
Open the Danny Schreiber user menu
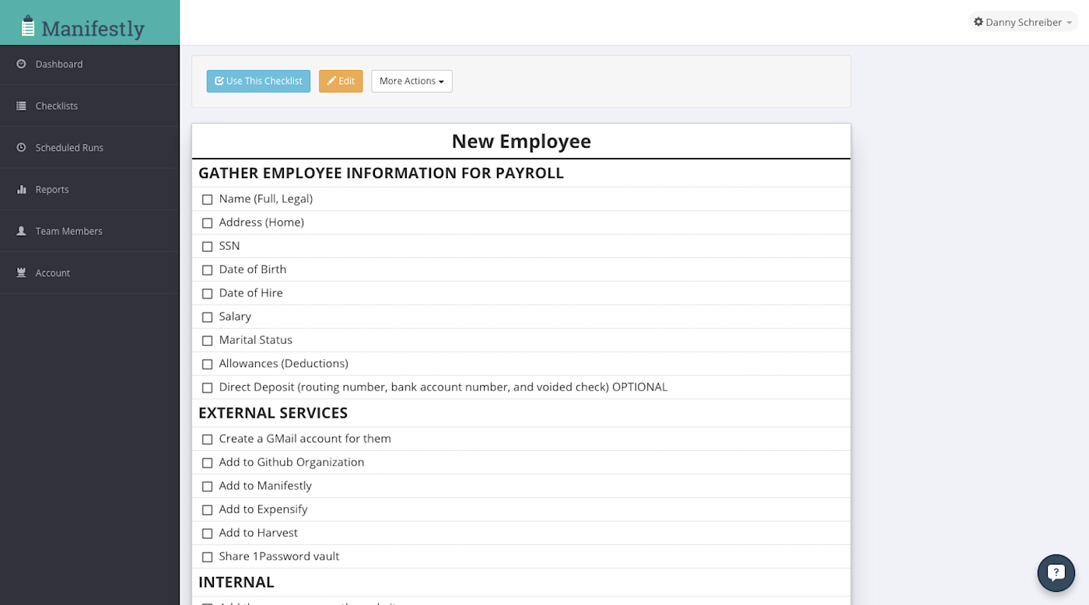1023,22
